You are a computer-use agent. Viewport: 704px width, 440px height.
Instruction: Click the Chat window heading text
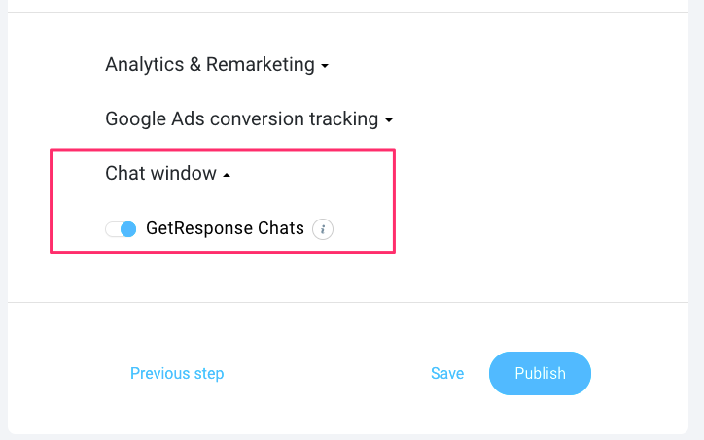(160, 173)
